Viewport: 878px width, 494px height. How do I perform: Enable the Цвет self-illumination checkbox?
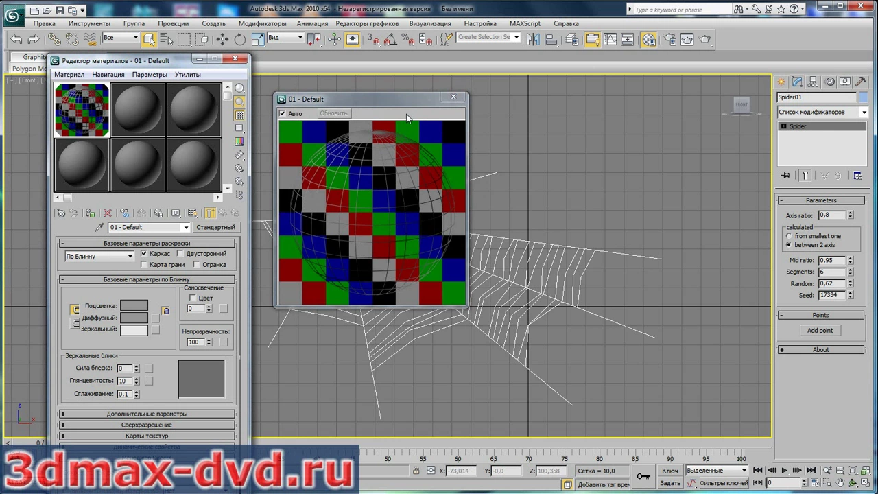(x=193, y=298)
